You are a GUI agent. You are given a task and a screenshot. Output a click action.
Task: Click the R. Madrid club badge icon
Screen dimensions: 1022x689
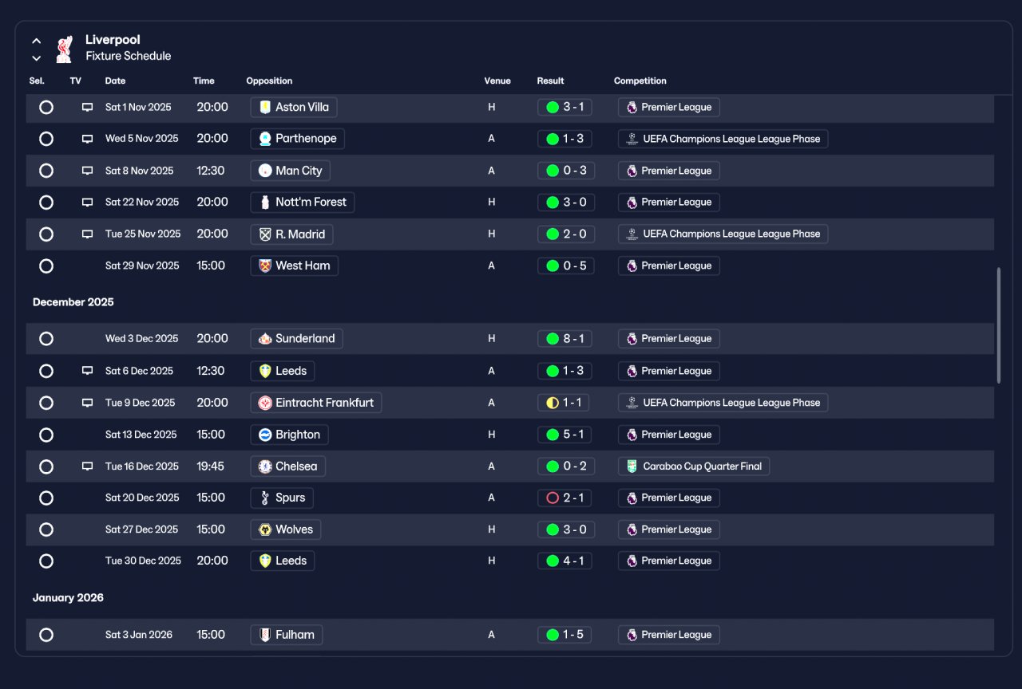coord(265,234)
